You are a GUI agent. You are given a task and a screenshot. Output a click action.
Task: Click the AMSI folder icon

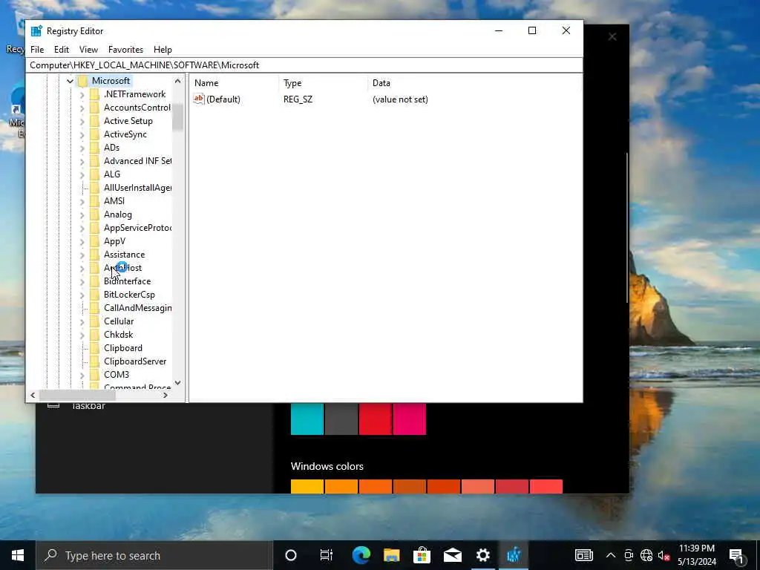click(94, 200)
